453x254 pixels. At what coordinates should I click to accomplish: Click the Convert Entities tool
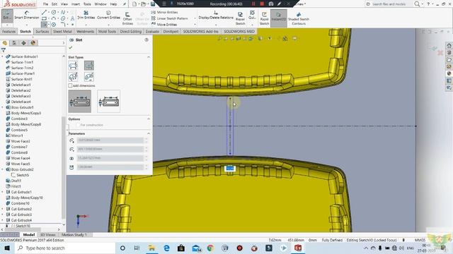[108, 15]
